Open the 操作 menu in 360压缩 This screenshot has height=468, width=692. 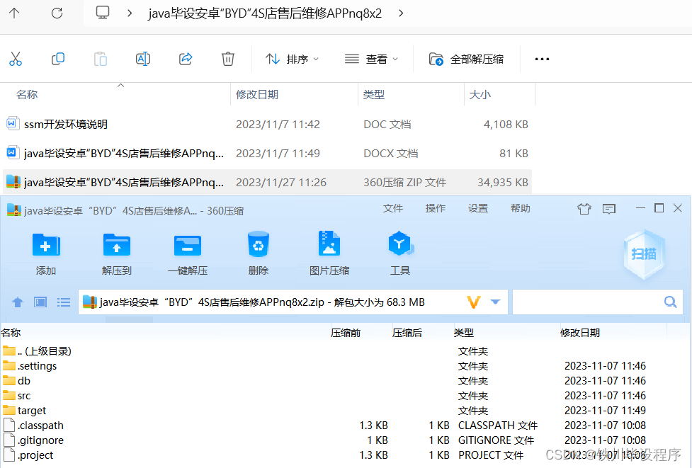[435, 208]
